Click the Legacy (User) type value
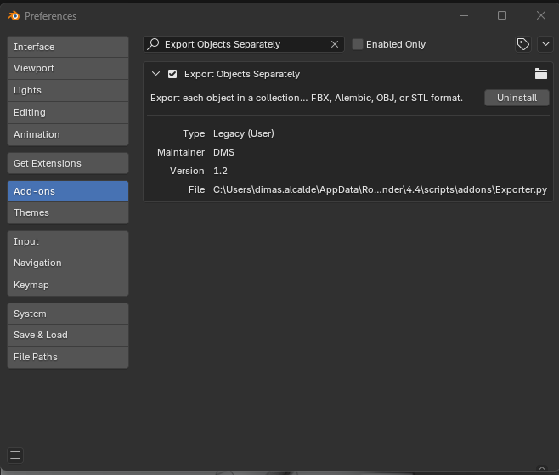Screen dimensions: 559x475 pos(244,133)
